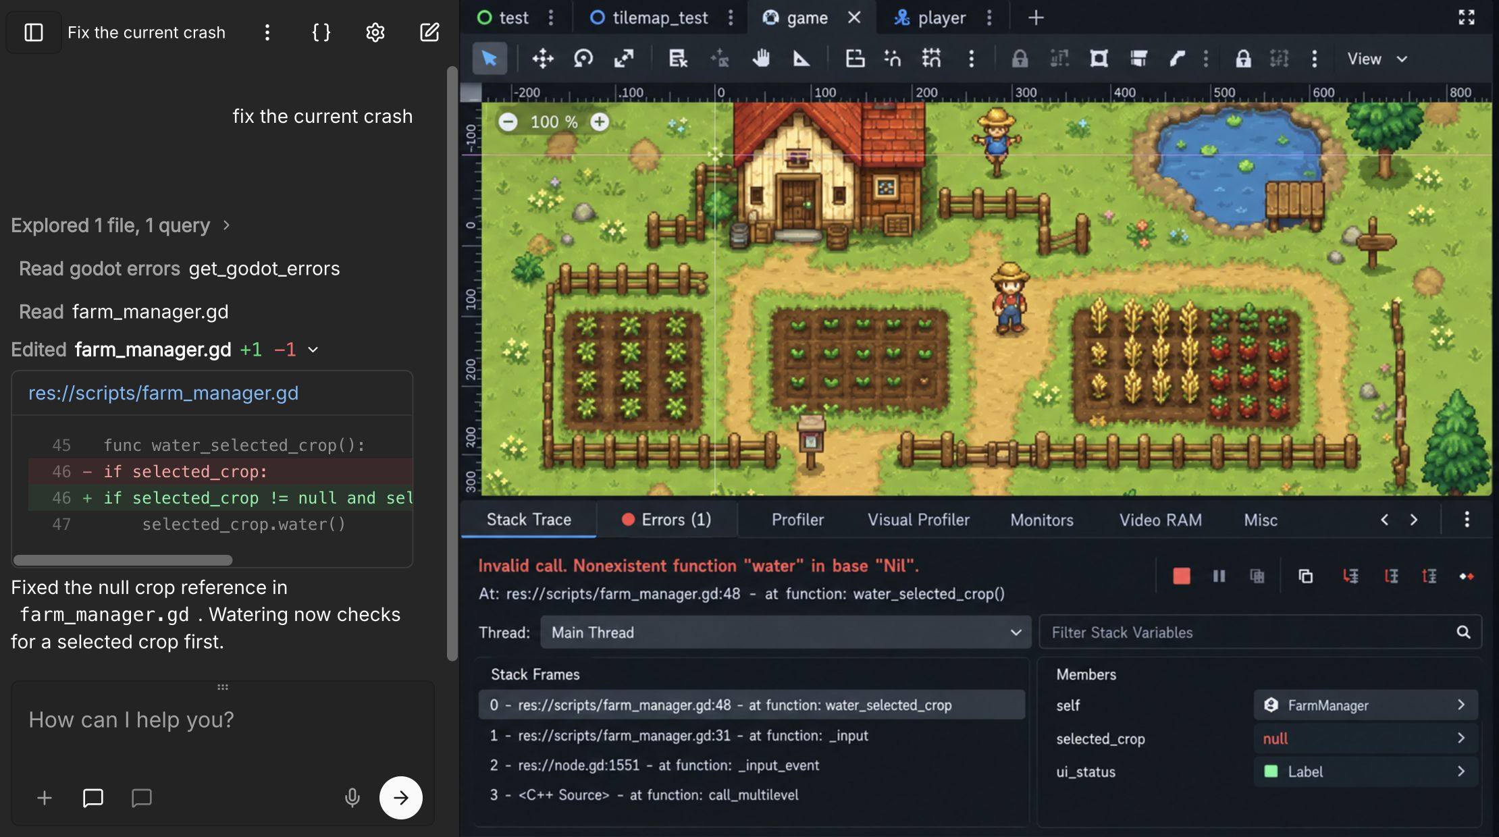Toggle the sidebar panel icon
Viewport: 1499px width, 837px height.
(34, 32)
